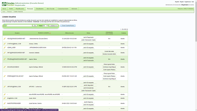Select the Registrador module link
This screenshot has height=111, width=197.
point(185,5)
